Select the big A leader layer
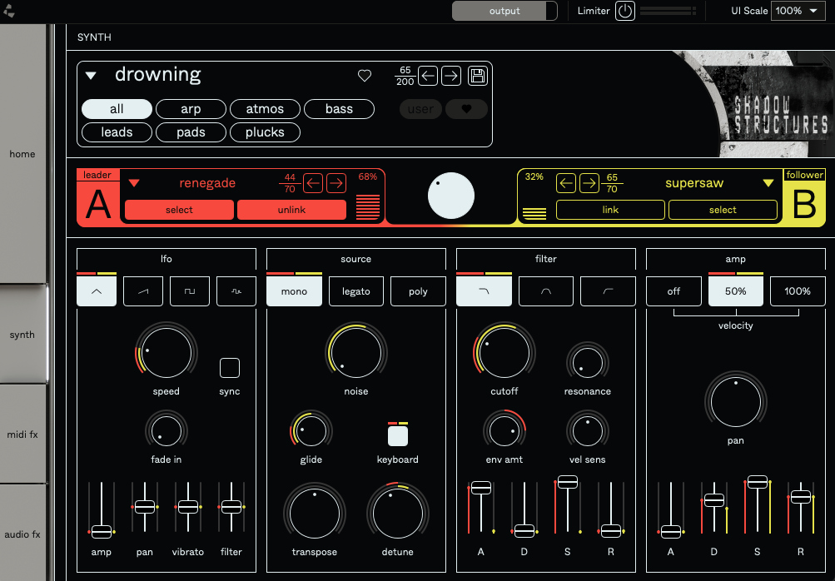 coord(98,204)
